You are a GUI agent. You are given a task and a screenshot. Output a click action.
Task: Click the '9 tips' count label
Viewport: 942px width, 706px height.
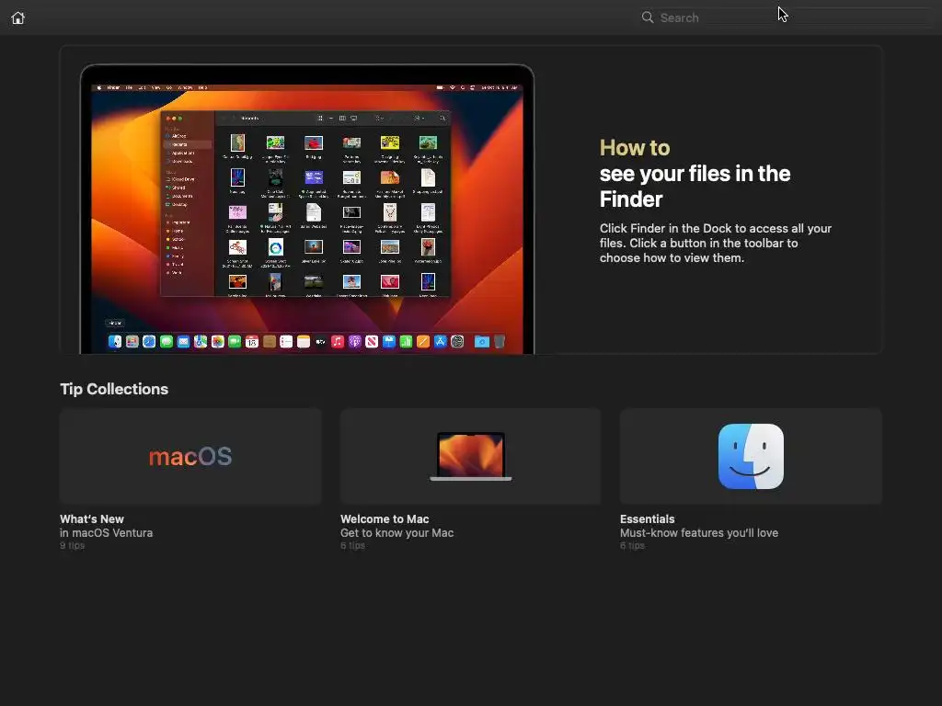tap(72, 546)
